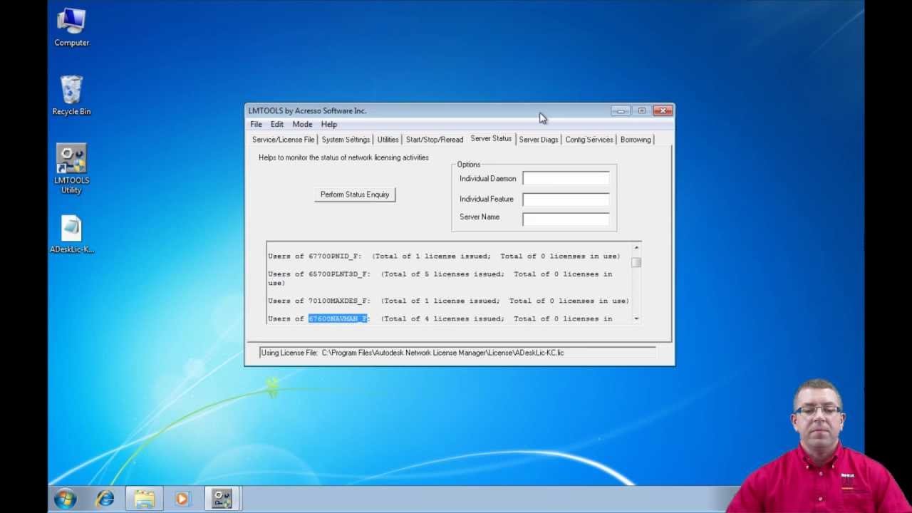This screenshot has height=513, width=912.
Task: Launch Internet Explorer from taskbar
Action: [105, 499]
